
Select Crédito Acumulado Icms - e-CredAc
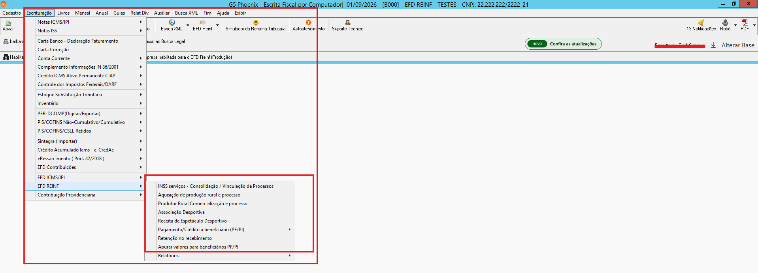(x=85, y=150)
